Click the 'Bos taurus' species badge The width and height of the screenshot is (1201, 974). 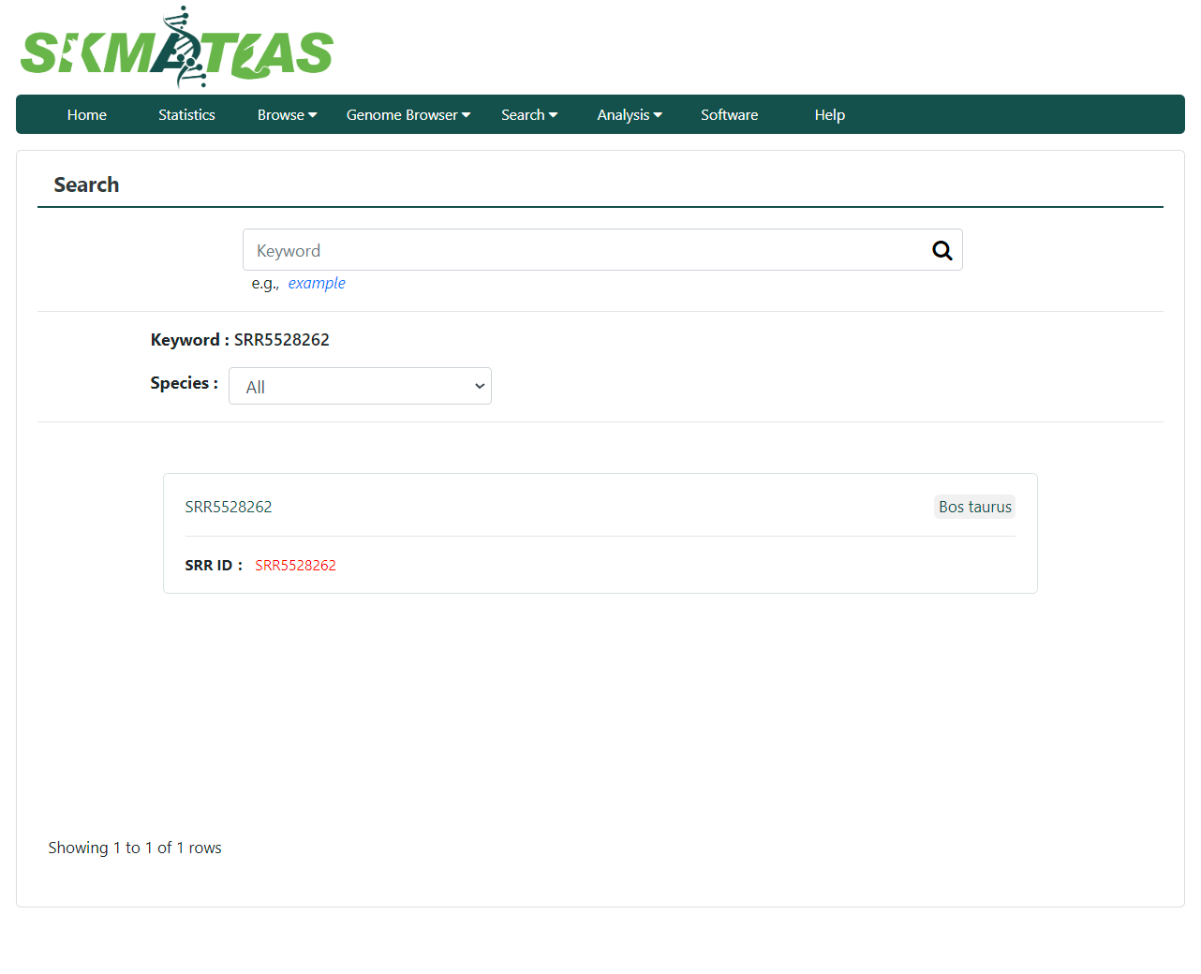[x=975, y=507]
